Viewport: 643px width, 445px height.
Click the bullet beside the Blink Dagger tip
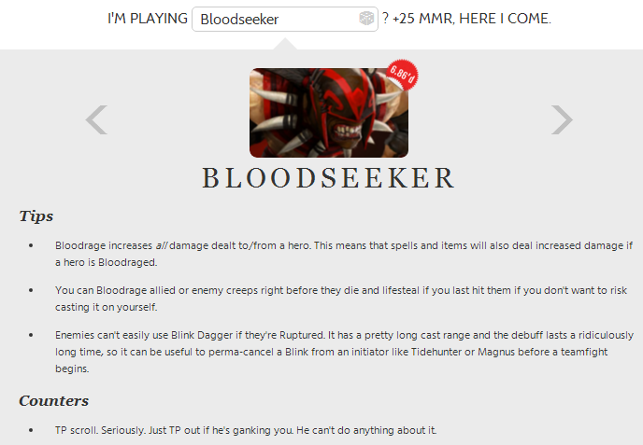click(31, 335)
